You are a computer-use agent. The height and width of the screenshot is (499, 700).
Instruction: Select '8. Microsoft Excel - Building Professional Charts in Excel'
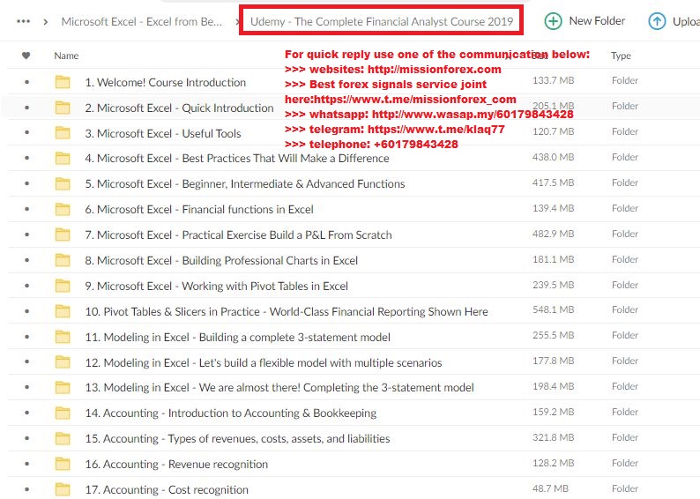[x=221, y=260]
